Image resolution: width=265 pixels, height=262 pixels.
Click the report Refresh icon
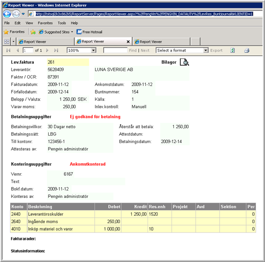coord(233,50)
